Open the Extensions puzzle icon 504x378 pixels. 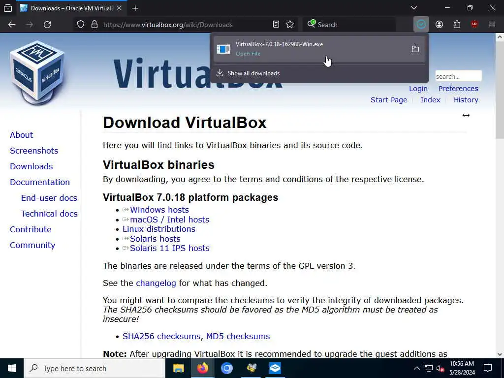coord(457,25)
